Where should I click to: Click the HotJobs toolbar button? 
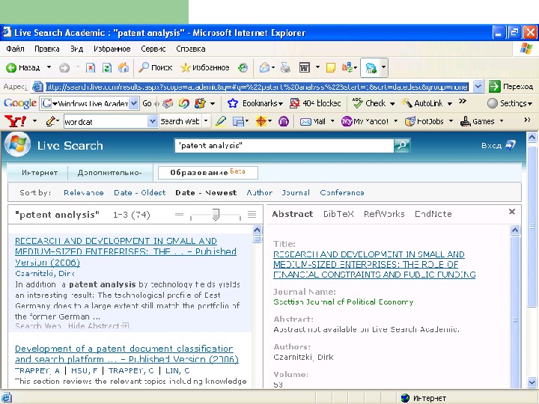coord(424,121)
